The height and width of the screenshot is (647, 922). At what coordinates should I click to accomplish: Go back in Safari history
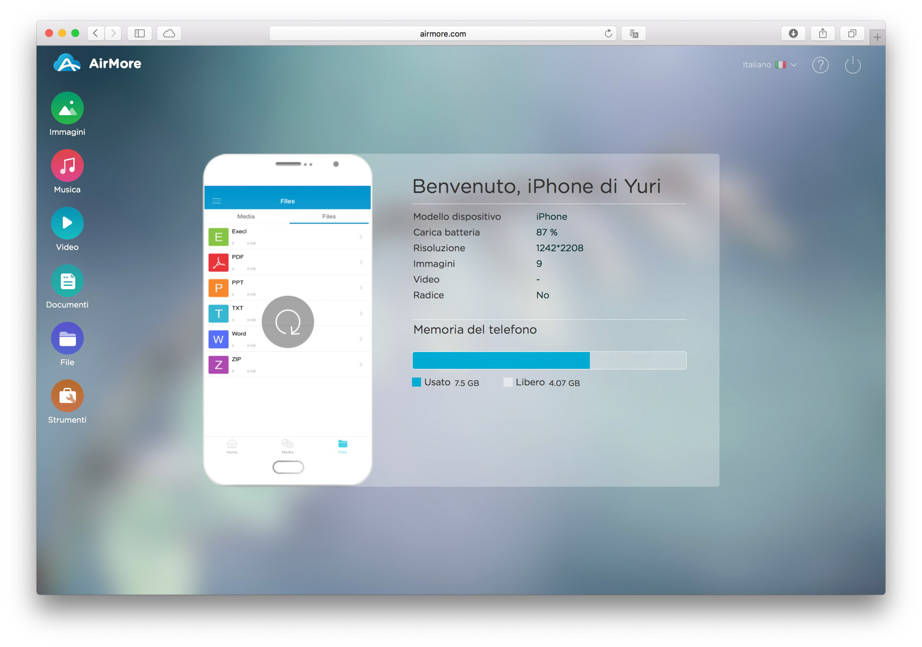pyautogui.click(x=96, y=33)
